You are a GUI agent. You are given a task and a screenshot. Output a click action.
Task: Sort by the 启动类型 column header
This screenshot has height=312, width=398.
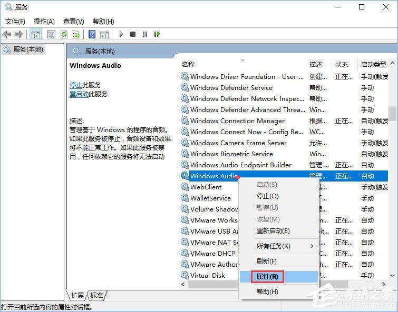point(373,64)
